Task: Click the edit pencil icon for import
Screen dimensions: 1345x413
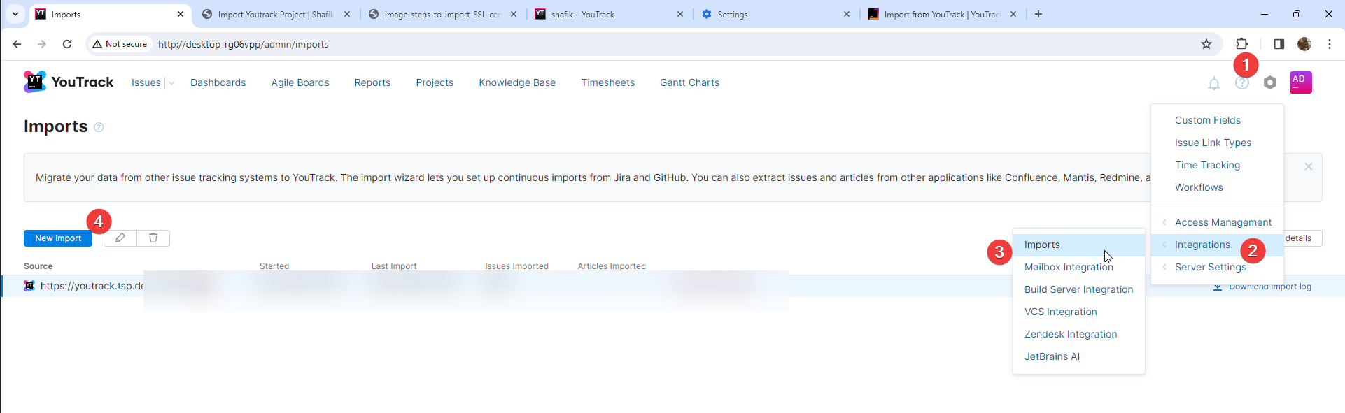Action: [x=120, y=238]
